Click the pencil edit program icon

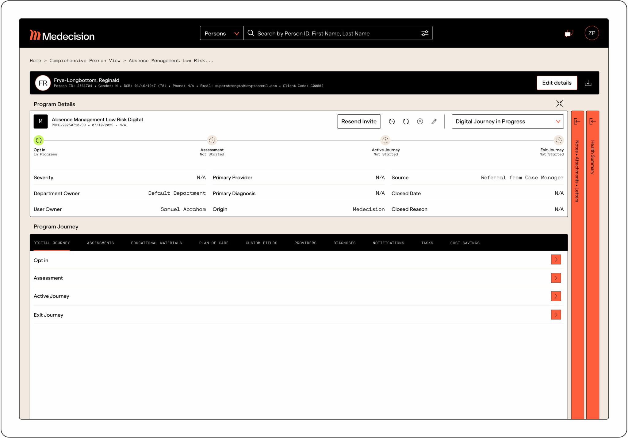click(x=434, y=122)
